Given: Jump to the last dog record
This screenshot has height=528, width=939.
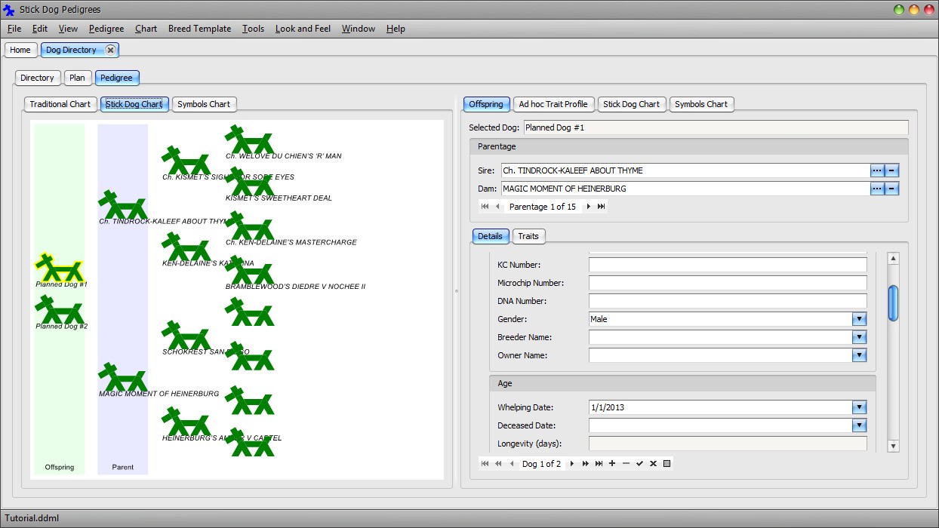Looking at the screenshot, I should [599, 464].
